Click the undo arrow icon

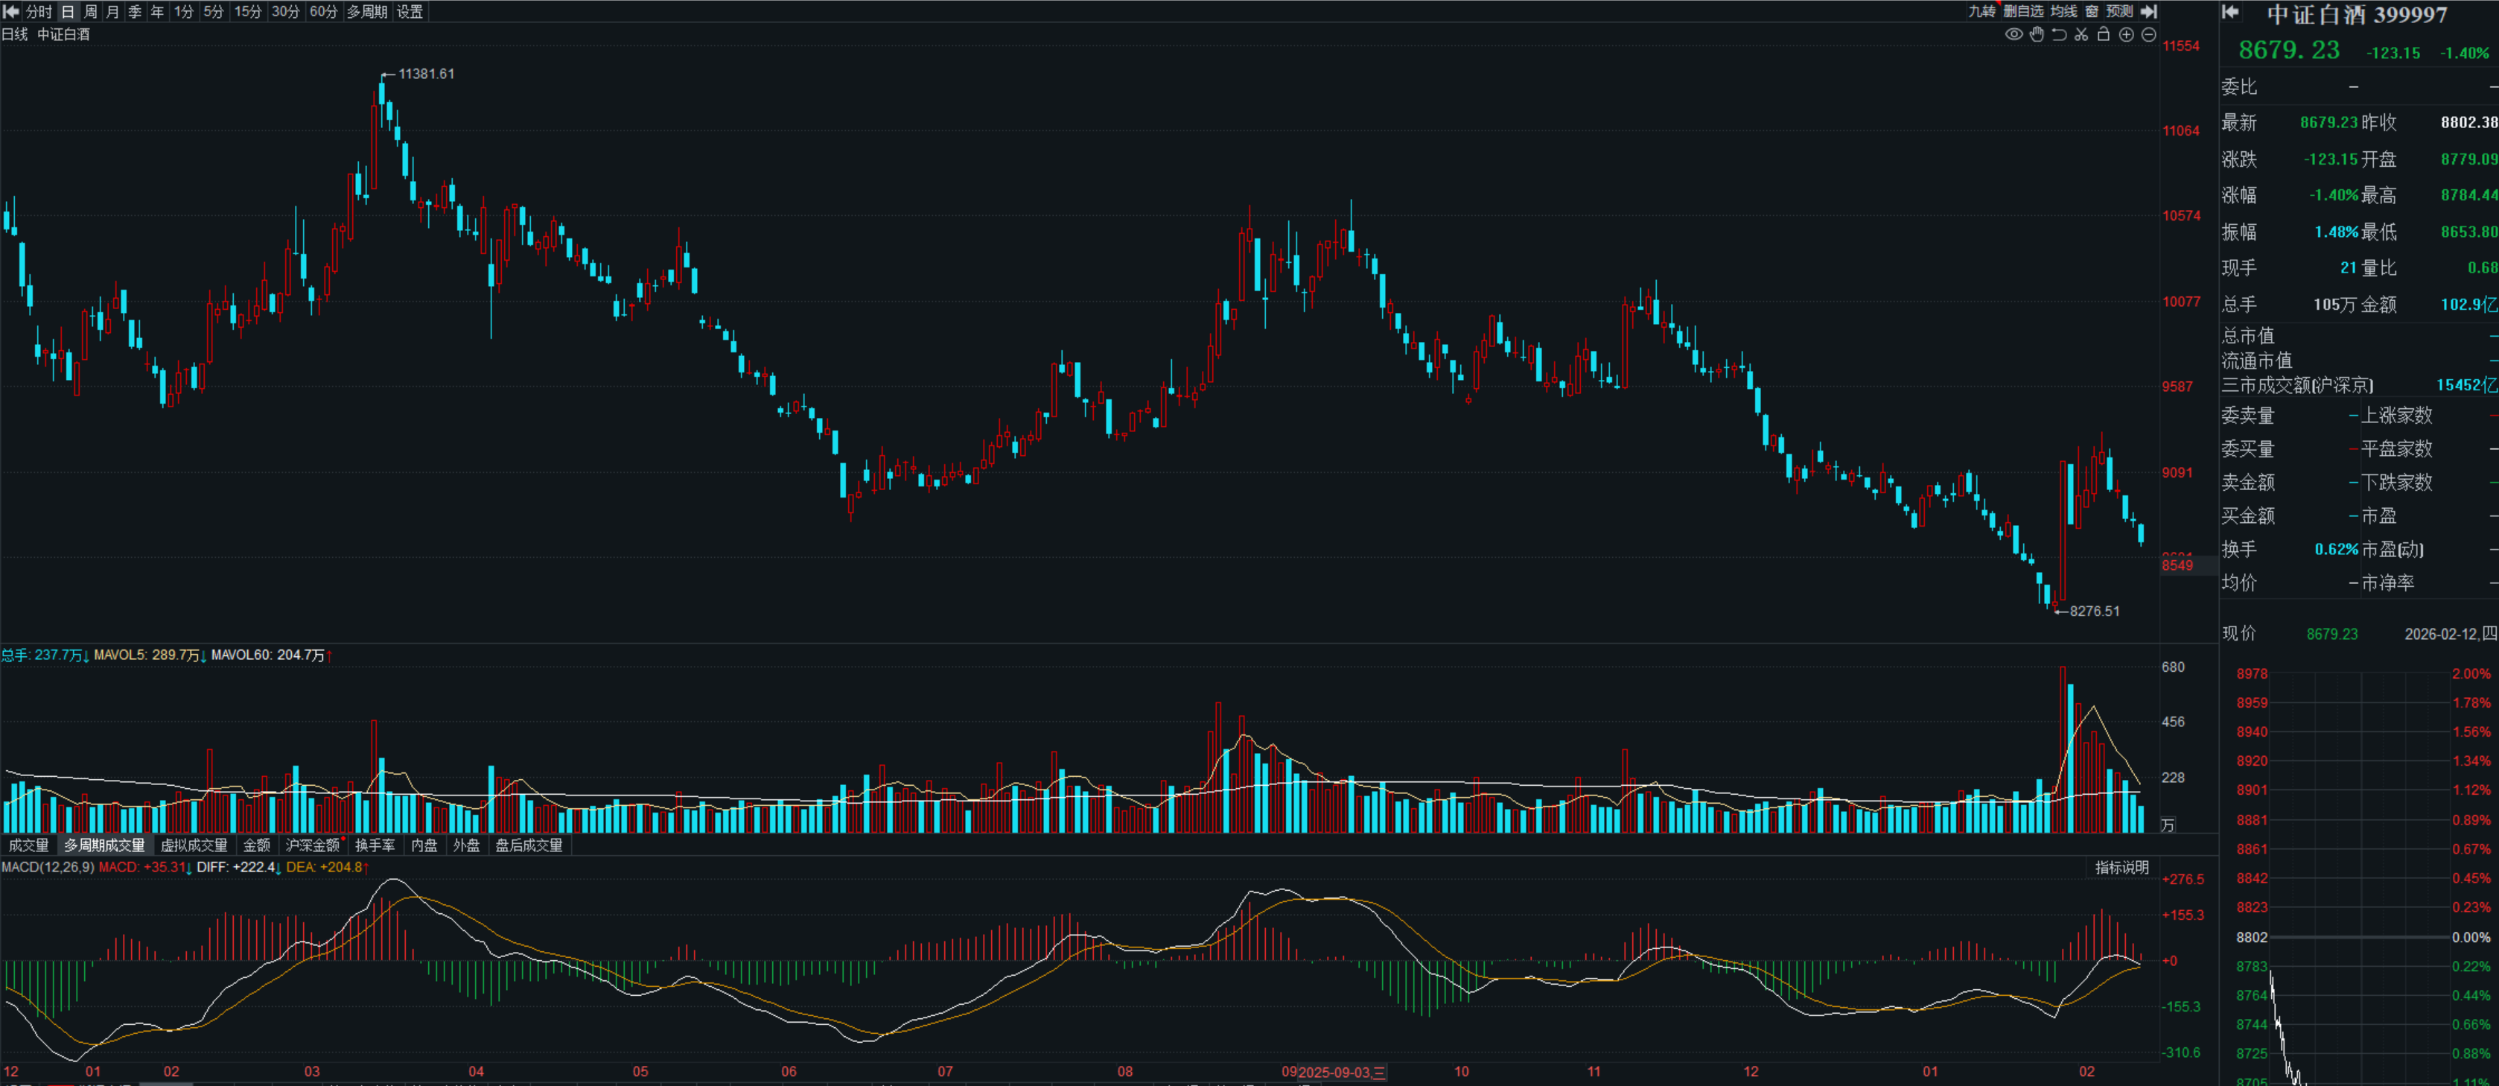[x=2059, y=35]
